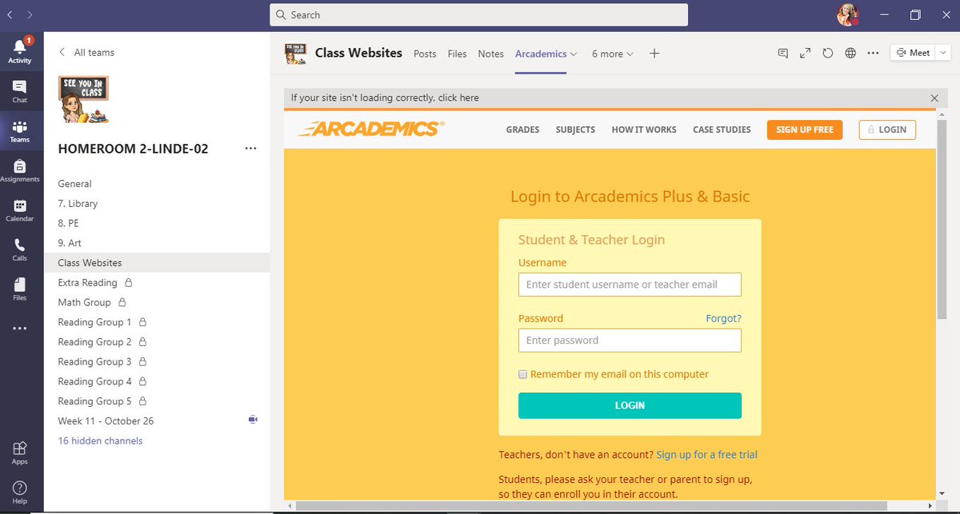Show the tab conversation icon
Viewport: 960px width, 514px height.
click(x=783, y=53)
